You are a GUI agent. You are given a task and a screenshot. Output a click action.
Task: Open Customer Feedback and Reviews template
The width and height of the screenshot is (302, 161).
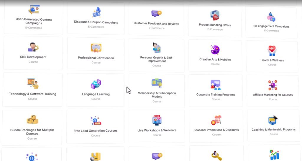156,20
